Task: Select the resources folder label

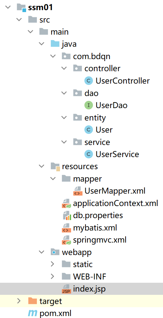Action: coord(80,167)
